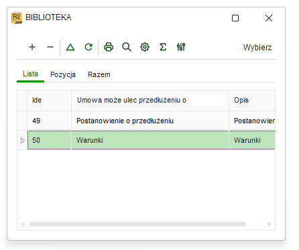Print the list using the printer icon

point(109,47)
